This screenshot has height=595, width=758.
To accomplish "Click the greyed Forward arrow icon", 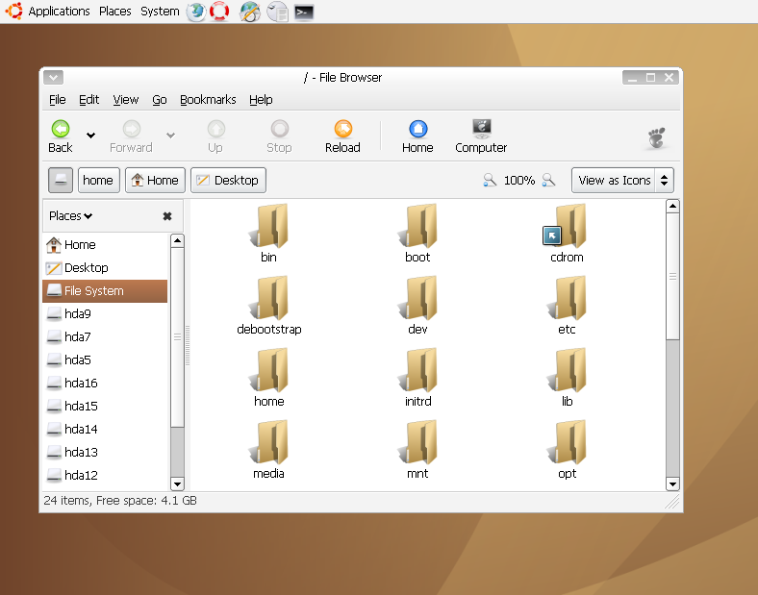I will [x=132, y=129].
